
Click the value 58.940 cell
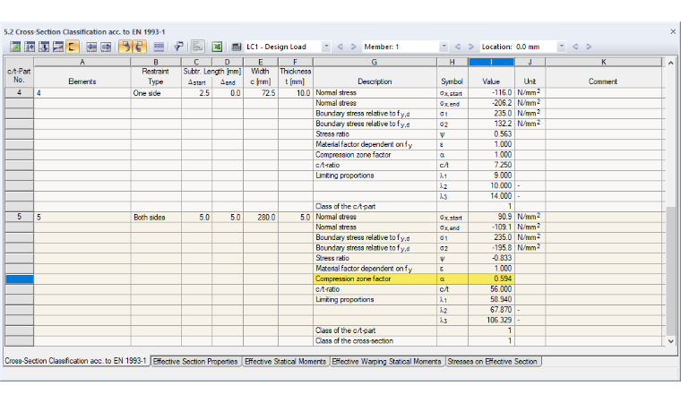[491, 300]
